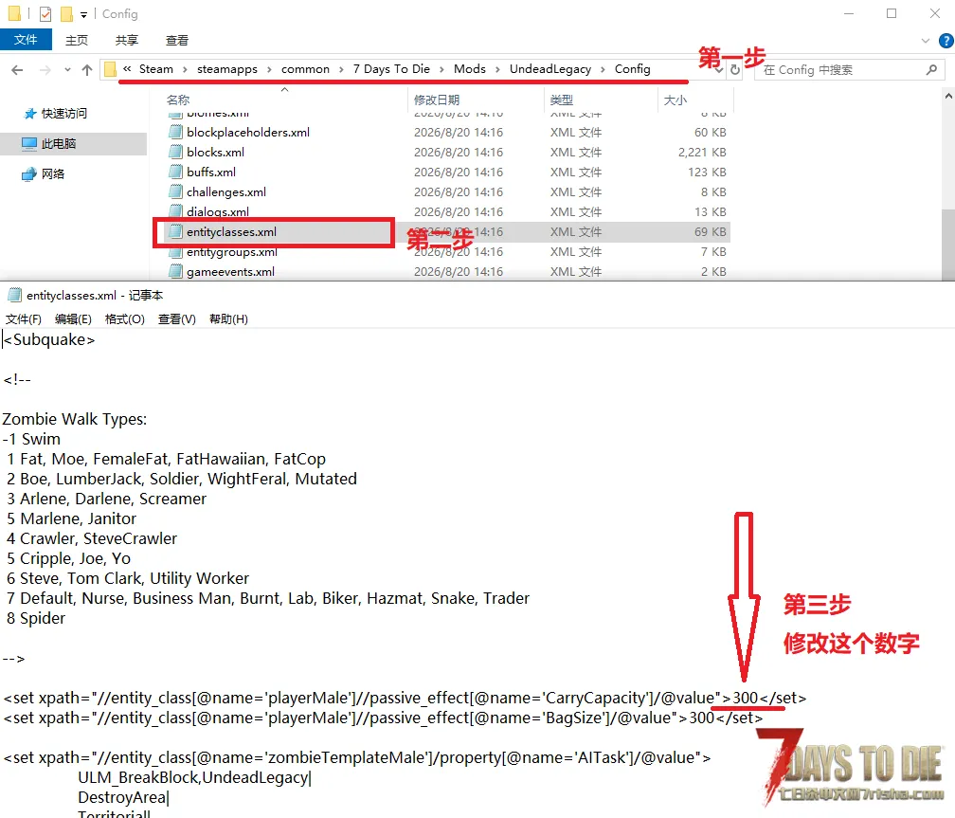Click the Back arrow in Explorer
The width and height of the screenshot is (955, 818).
click(x=17, y=70)
